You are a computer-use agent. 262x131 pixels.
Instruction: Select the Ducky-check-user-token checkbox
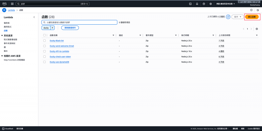pyautogui.click(x=44, y=57)
